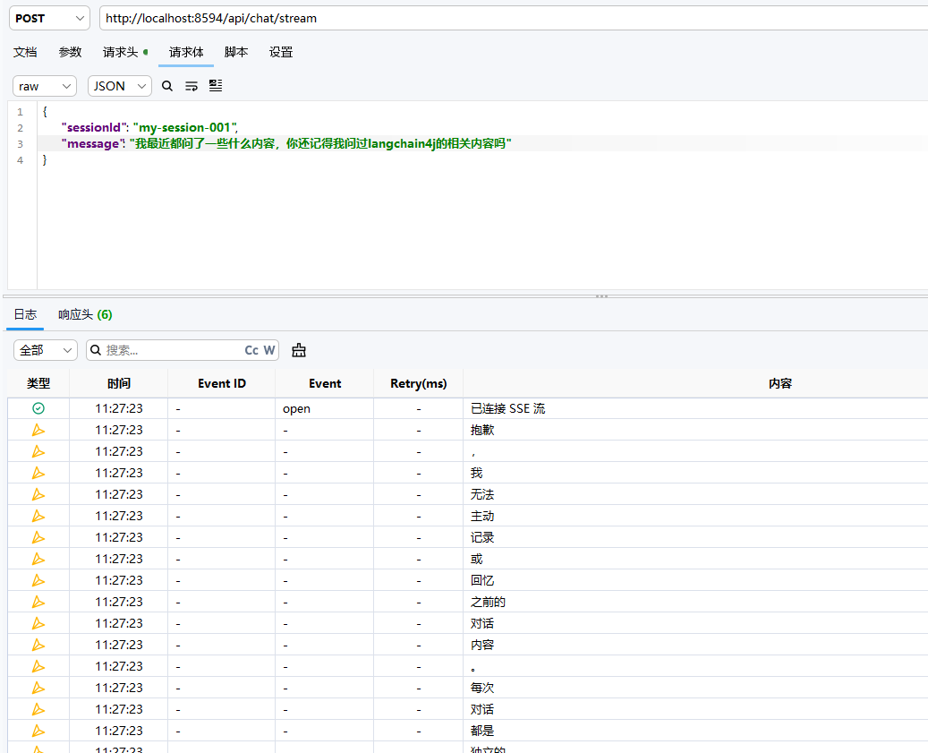
Task: Toggle word wrap icon in body editor
Action: [x=192, y=87]
